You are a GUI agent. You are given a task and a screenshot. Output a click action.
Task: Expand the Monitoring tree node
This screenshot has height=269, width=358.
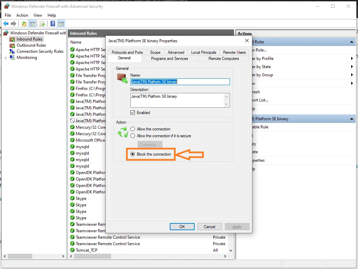6,58
